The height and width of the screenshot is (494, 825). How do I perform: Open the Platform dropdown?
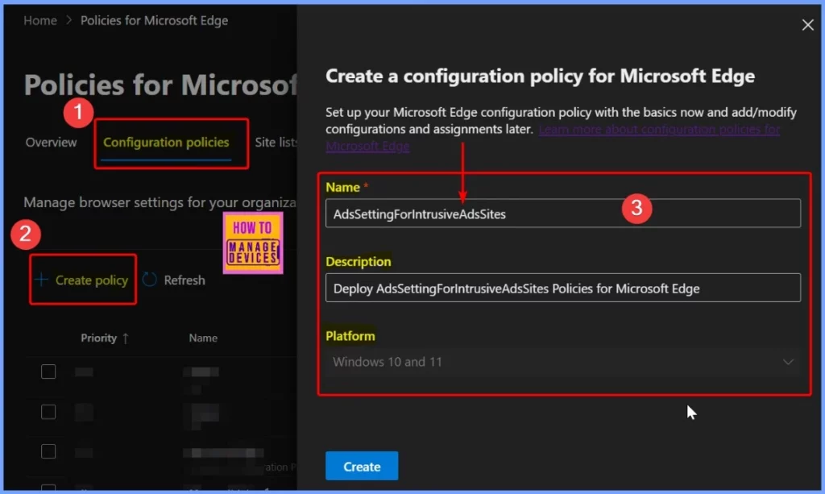click(563, 362)
